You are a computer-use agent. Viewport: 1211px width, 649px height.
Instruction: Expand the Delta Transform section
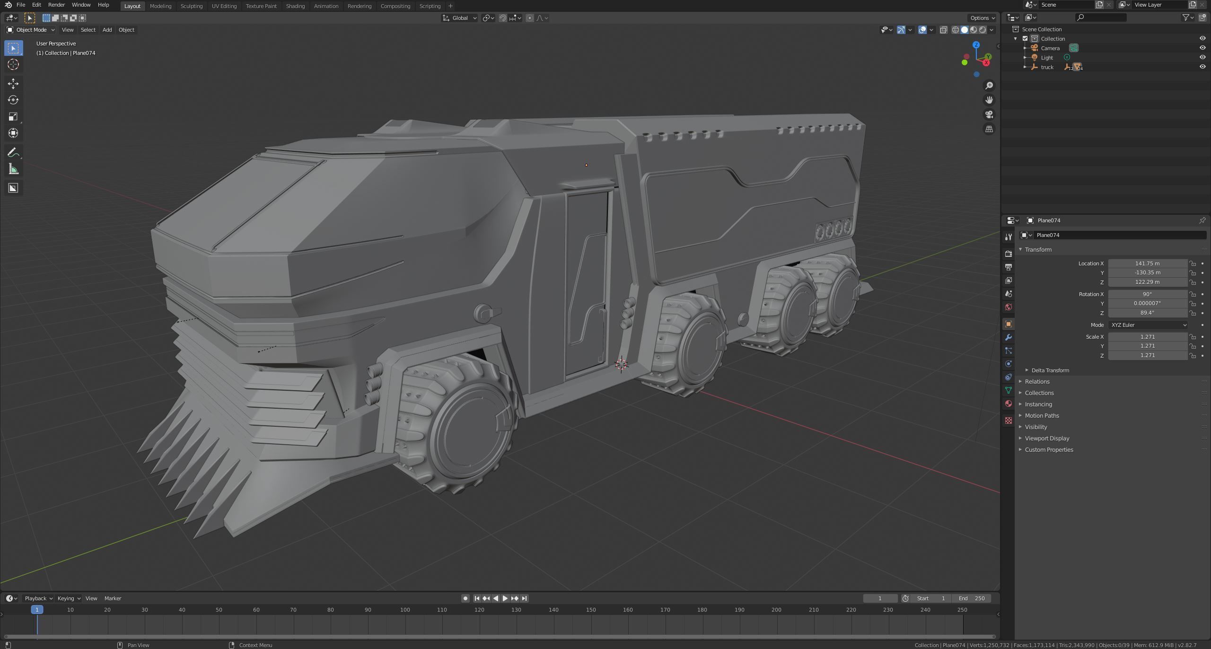tap(1050, 370)
